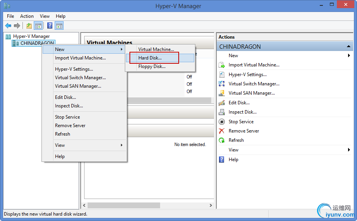Click the red X Remove Server icon
The height and width of the screenshot is (221, 357).
222,131
